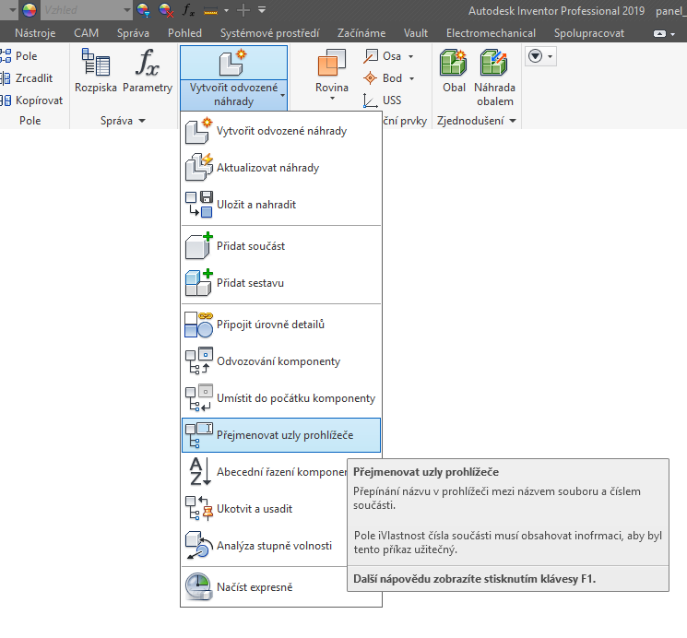
Task: Open the appearance color wheel icon
Action: click(x=30, y=9)
